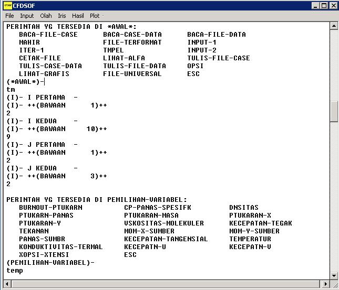Click the CFDSOF title bar application icon
The width and height of the screenshot is (339, 290).
[8, 6]
